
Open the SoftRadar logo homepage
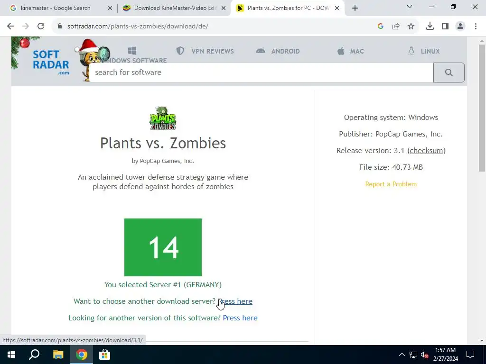point(51,62)
